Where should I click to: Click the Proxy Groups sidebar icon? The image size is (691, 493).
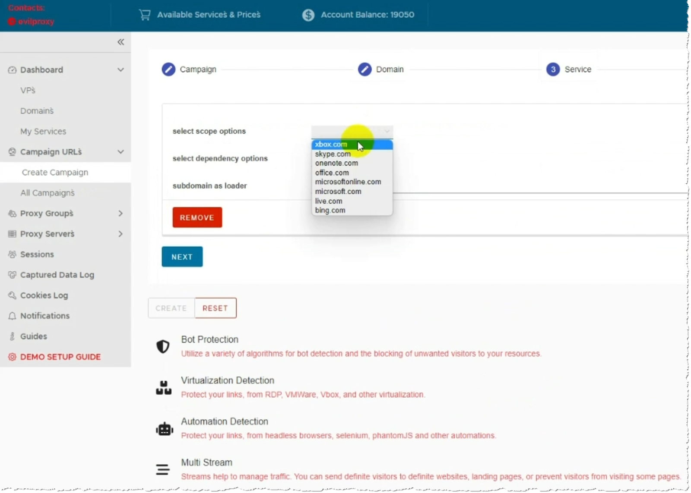(12, 214)
